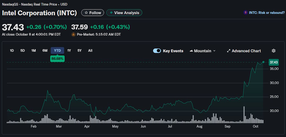Screen dimensions: 286x137
Task: Open INTC: Risk or rebound? link
Action: [267, 13]
